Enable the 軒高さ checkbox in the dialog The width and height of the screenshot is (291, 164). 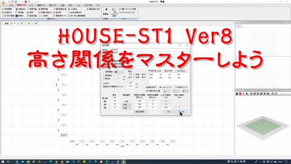(x=104, y=79)
